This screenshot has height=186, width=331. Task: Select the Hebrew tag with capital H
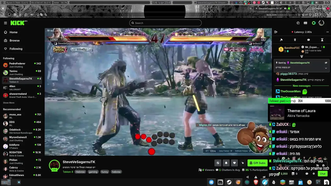pyautogui.click(x=80, y=172)
